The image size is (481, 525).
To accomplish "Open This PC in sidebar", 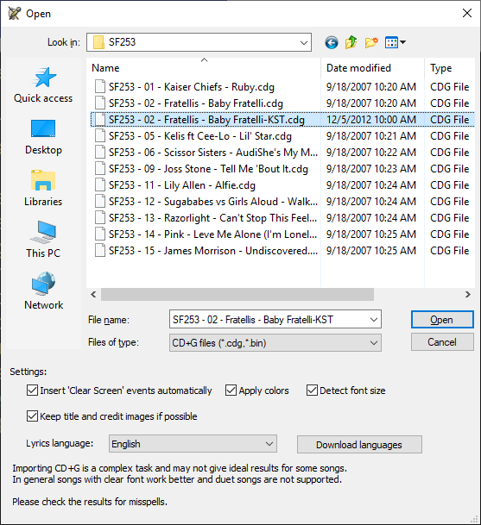I will pos(43,240).
